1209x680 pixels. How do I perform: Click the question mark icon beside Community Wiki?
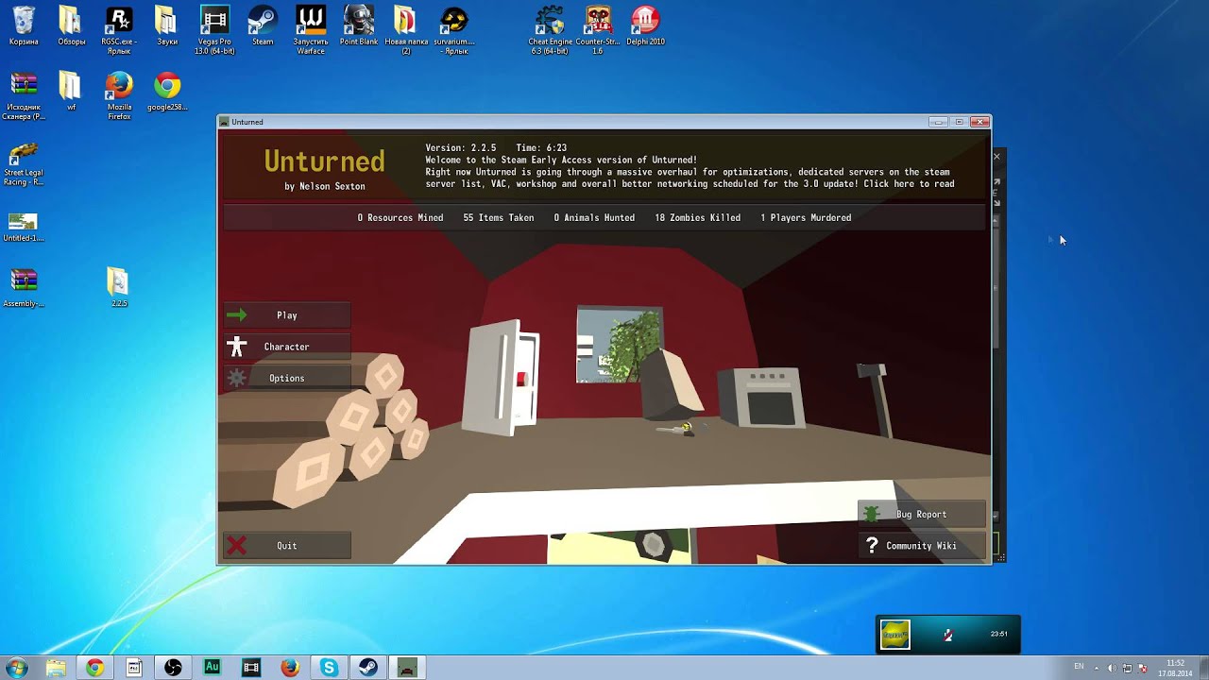click(x=872, y=545)
